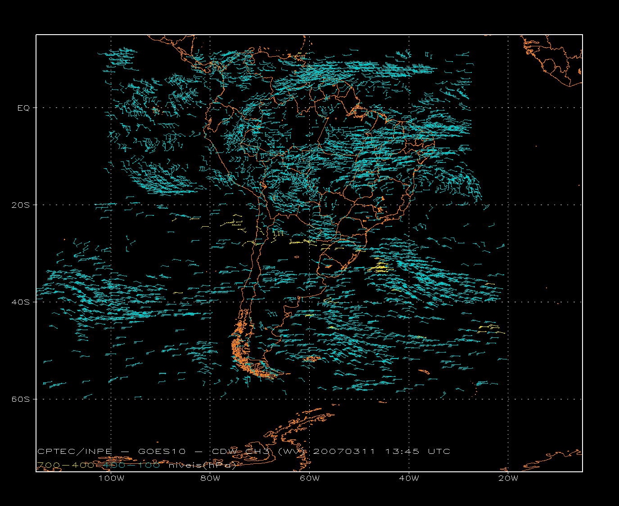Click the niveis(hPa) legend text
Viewport: 619px width, 506px height.
[x=203, y=466]
